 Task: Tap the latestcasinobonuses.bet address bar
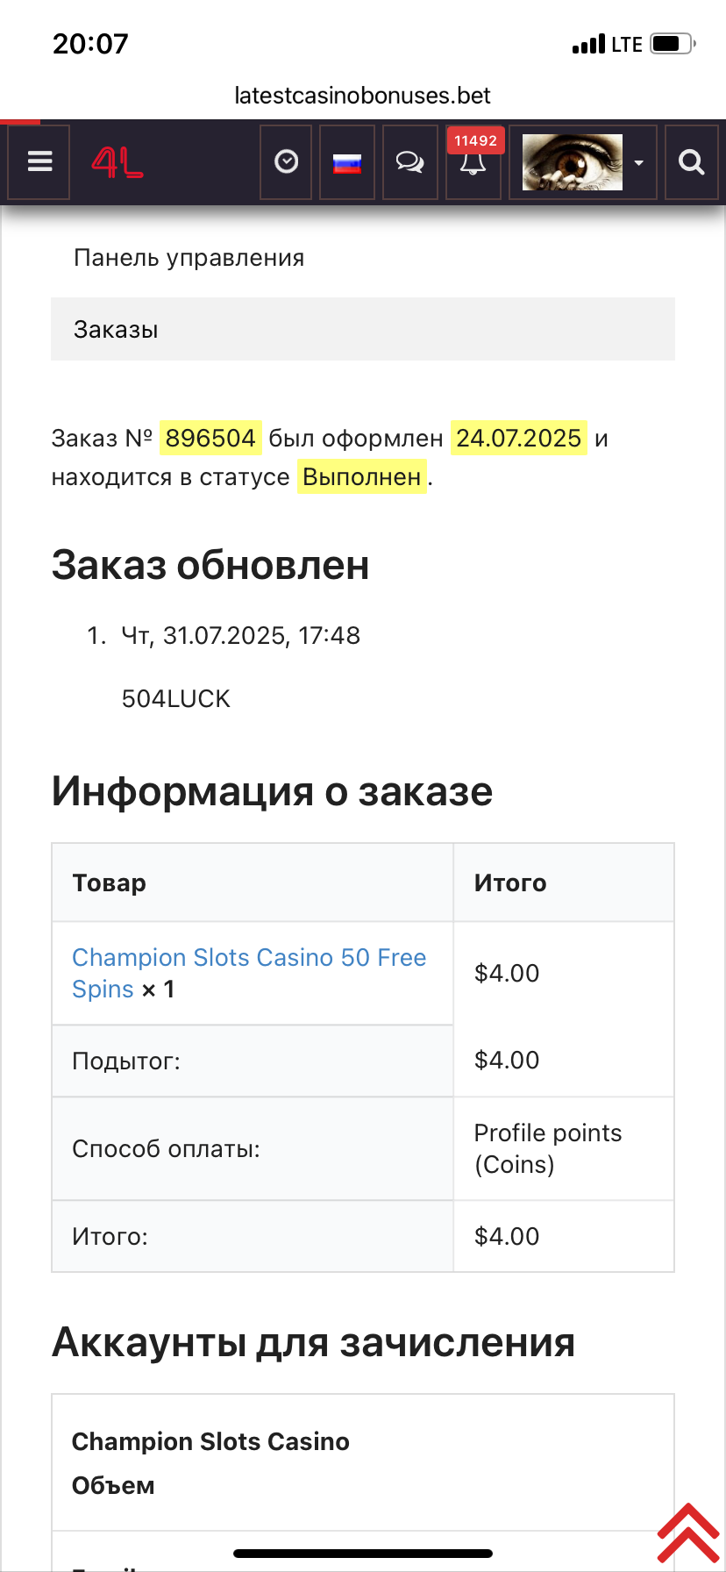click(x=362, y=95)
